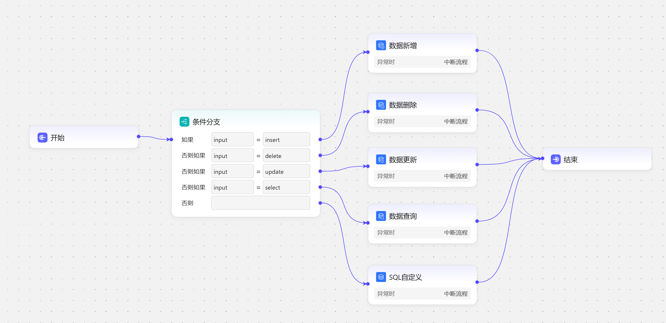The width and height of the screenshot is (666, 323).
Task: Click the 中断流程 option in SQL自定义 node
Action: point(456,294)
